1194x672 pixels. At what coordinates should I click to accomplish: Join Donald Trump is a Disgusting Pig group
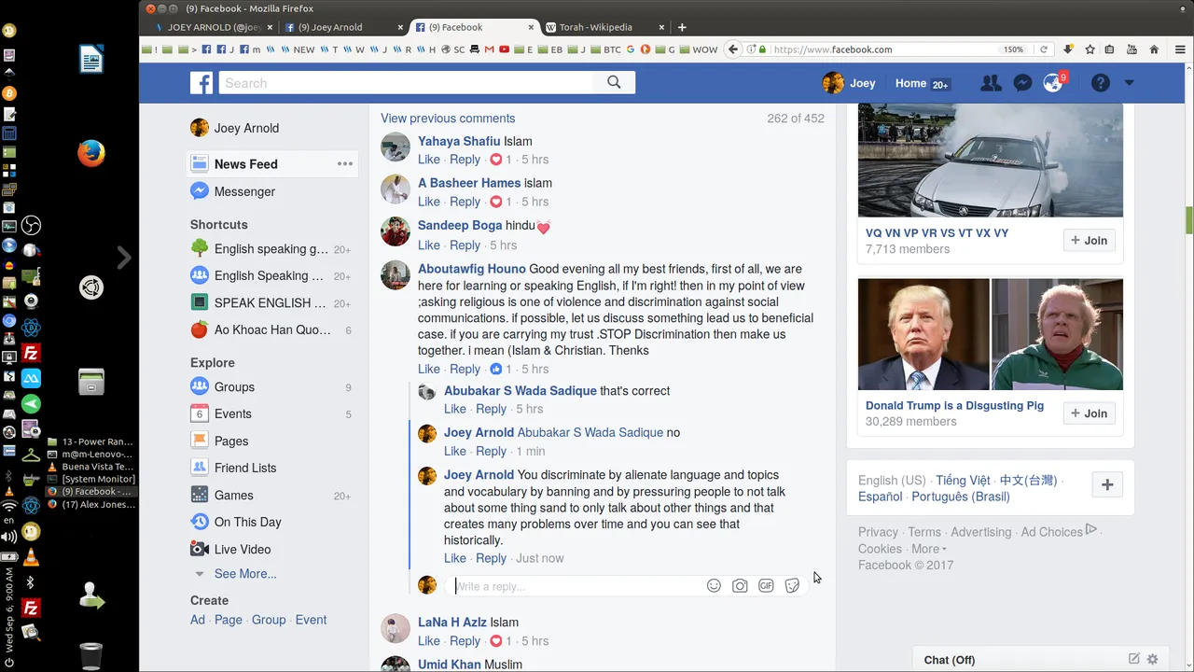click(1089, 413)
